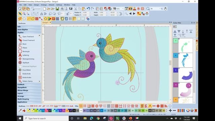
Task: Click the New design icon
Action: click(44, 9)
